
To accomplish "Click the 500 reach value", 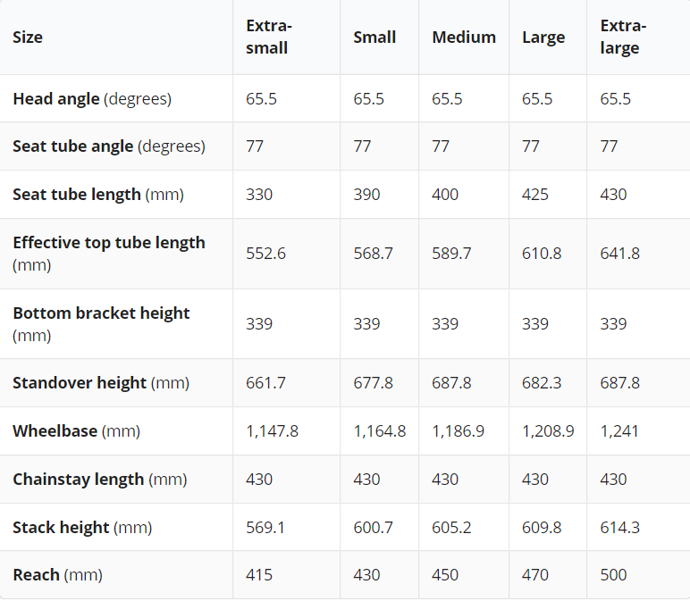I will (x=613, y=574).
